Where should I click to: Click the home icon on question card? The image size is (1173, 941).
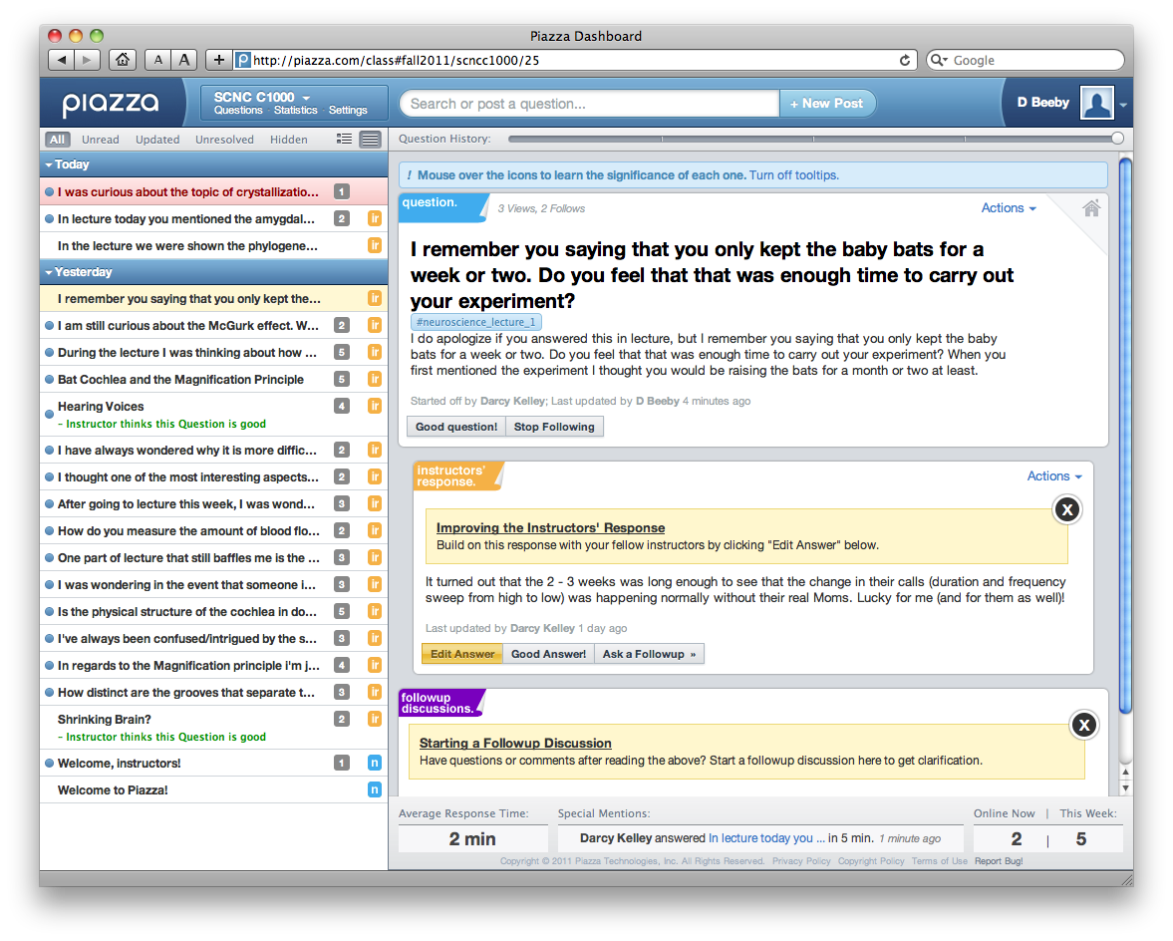pyautogui.click(x=1091, y=208)
